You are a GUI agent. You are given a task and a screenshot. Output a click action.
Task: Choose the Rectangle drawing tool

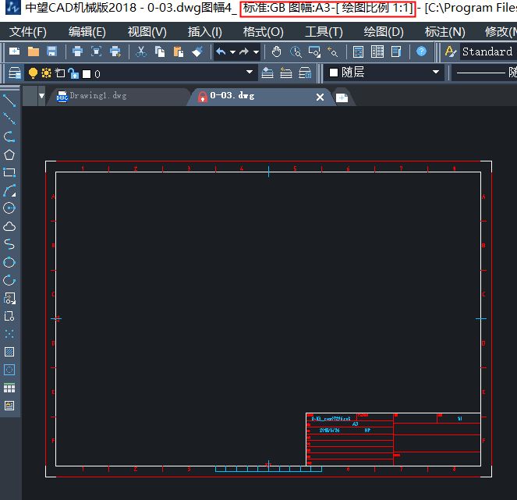click(9, 172)
